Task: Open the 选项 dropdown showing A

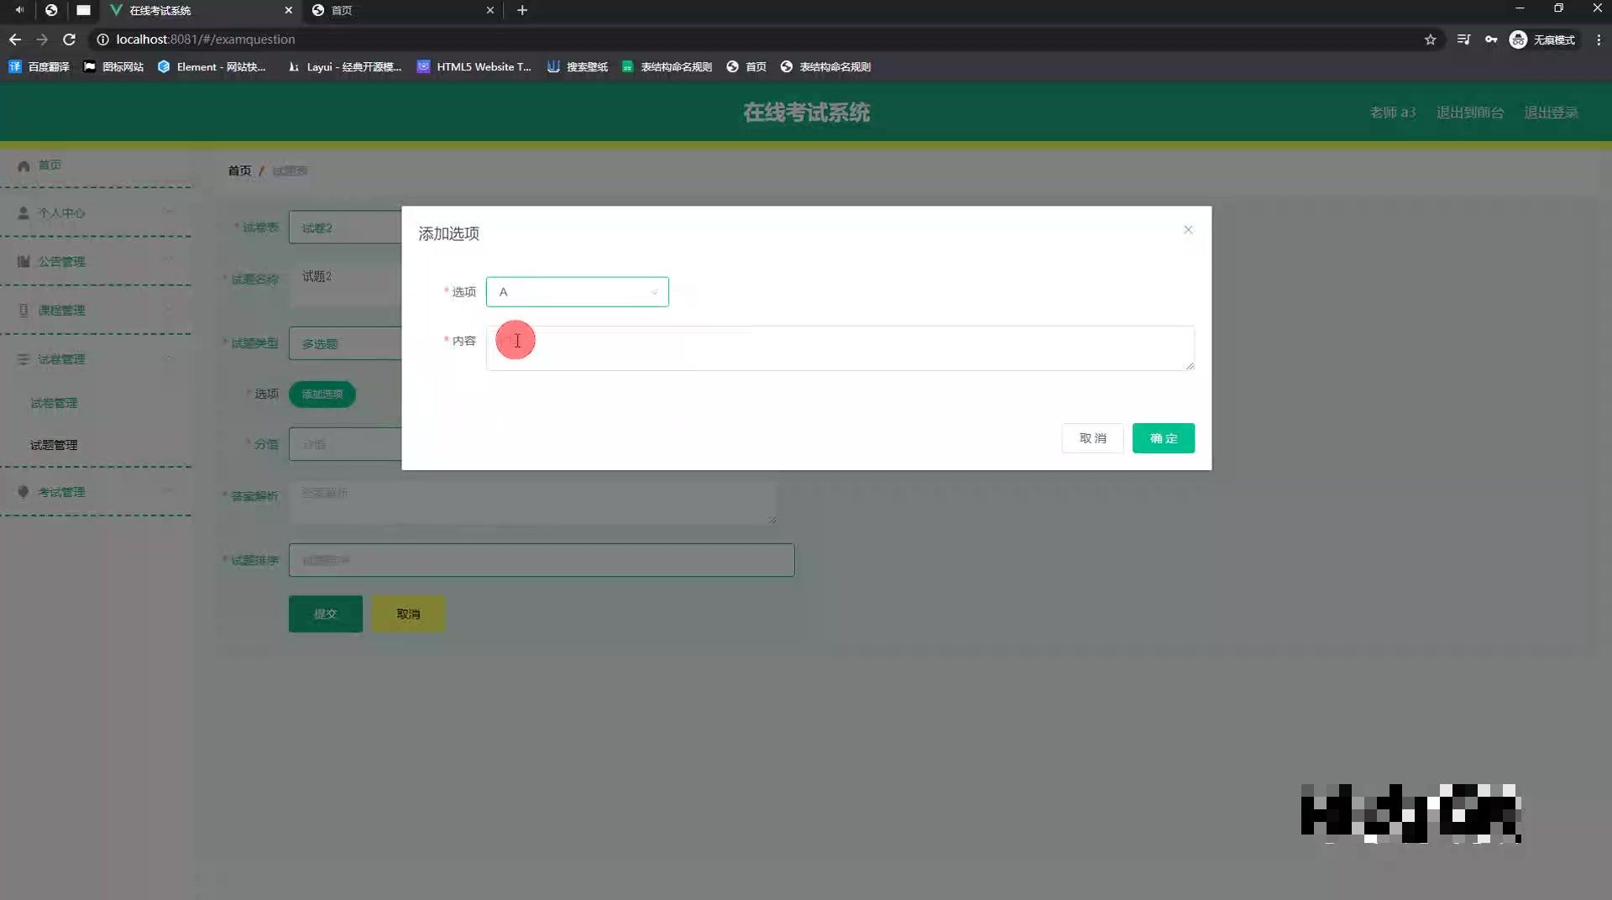Action: (578, 291)
